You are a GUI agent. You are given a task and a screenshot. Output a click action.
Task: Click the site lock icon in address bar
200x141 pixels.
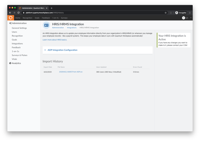[x=24, y=13]
